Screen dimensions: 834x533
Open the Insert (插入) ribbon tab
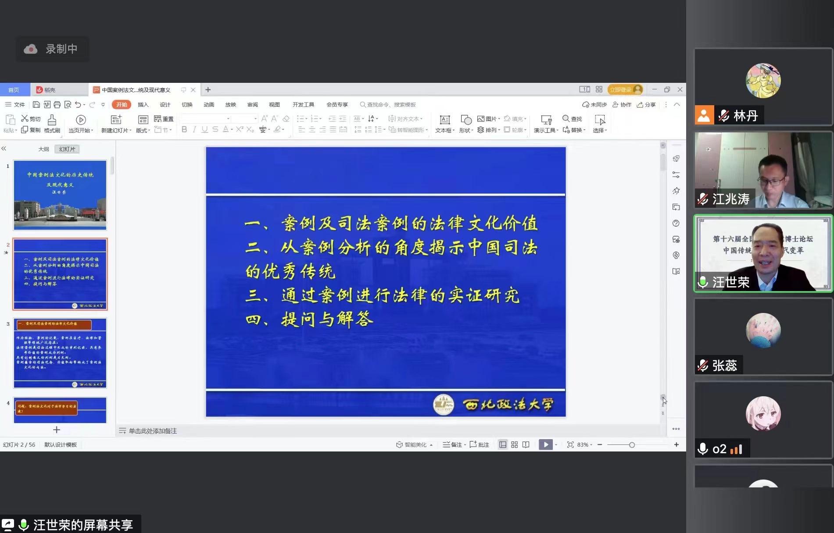143,105
